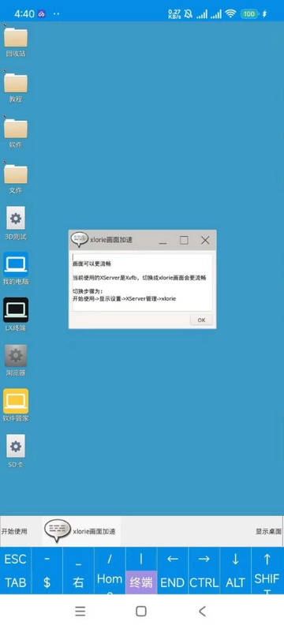Screen dimensions: 284x625
Task: Tap the pipe key above 终端
Action: pos(141,560)
